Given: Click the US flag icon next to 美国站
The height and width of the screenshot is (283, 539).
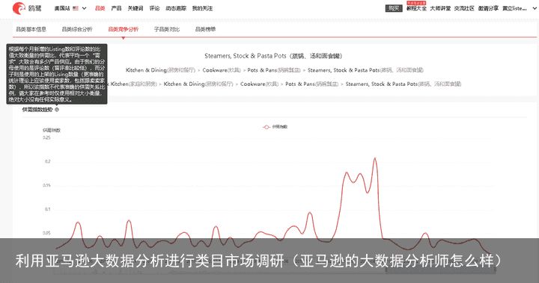Looking at the screenshot, I should point(76,8).
